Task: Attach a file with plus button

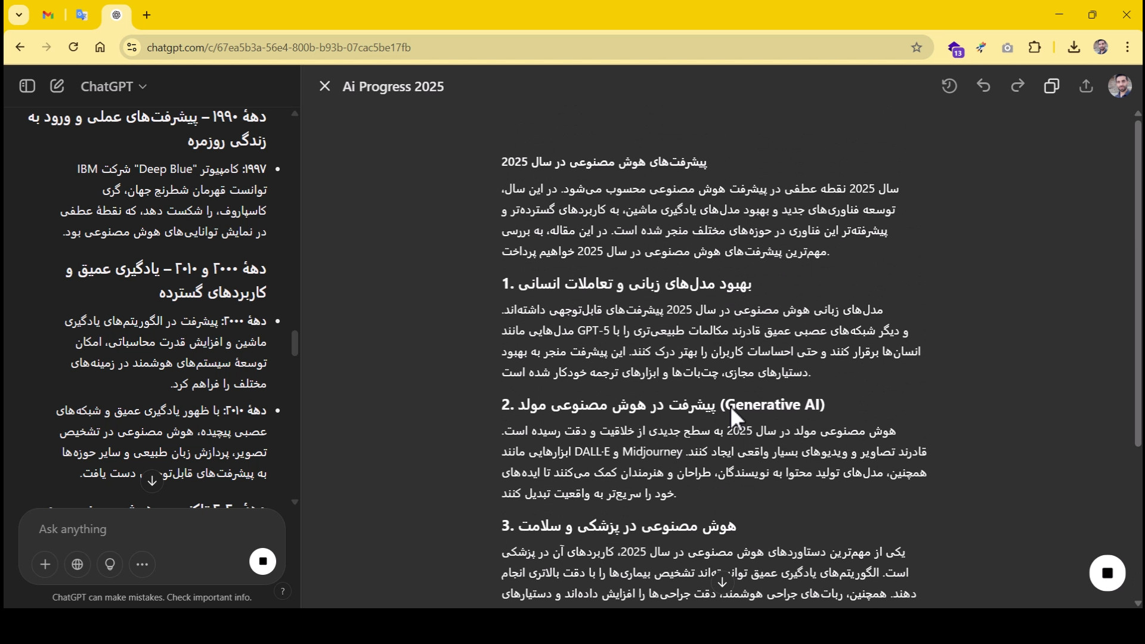Action: click(x=45, y=565)
